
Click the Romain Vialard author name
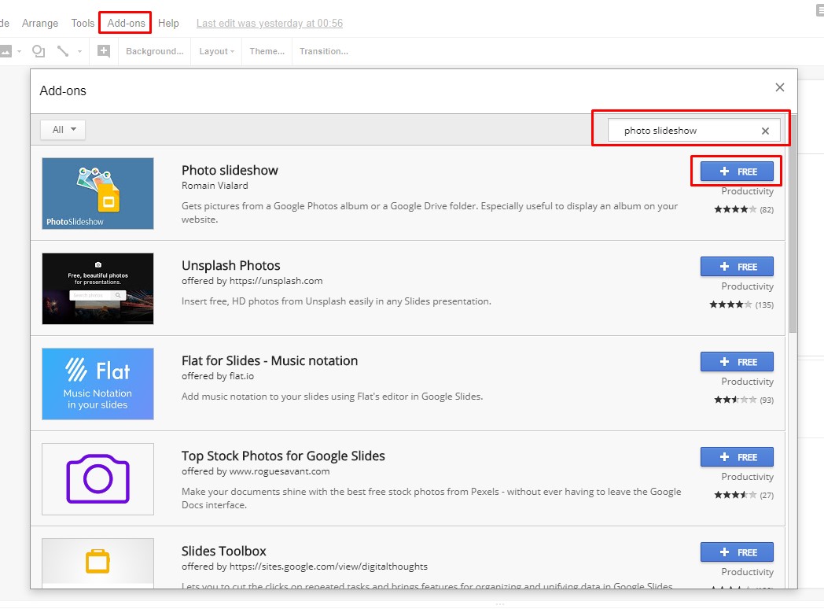215,186
